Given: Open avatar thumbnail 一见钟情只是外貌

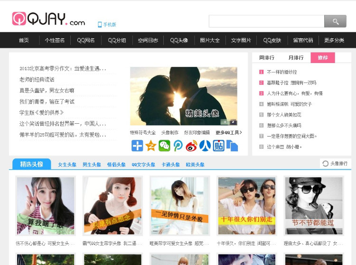Looking at the screenshot, I should pyautogui.click(x=180, y=206).
